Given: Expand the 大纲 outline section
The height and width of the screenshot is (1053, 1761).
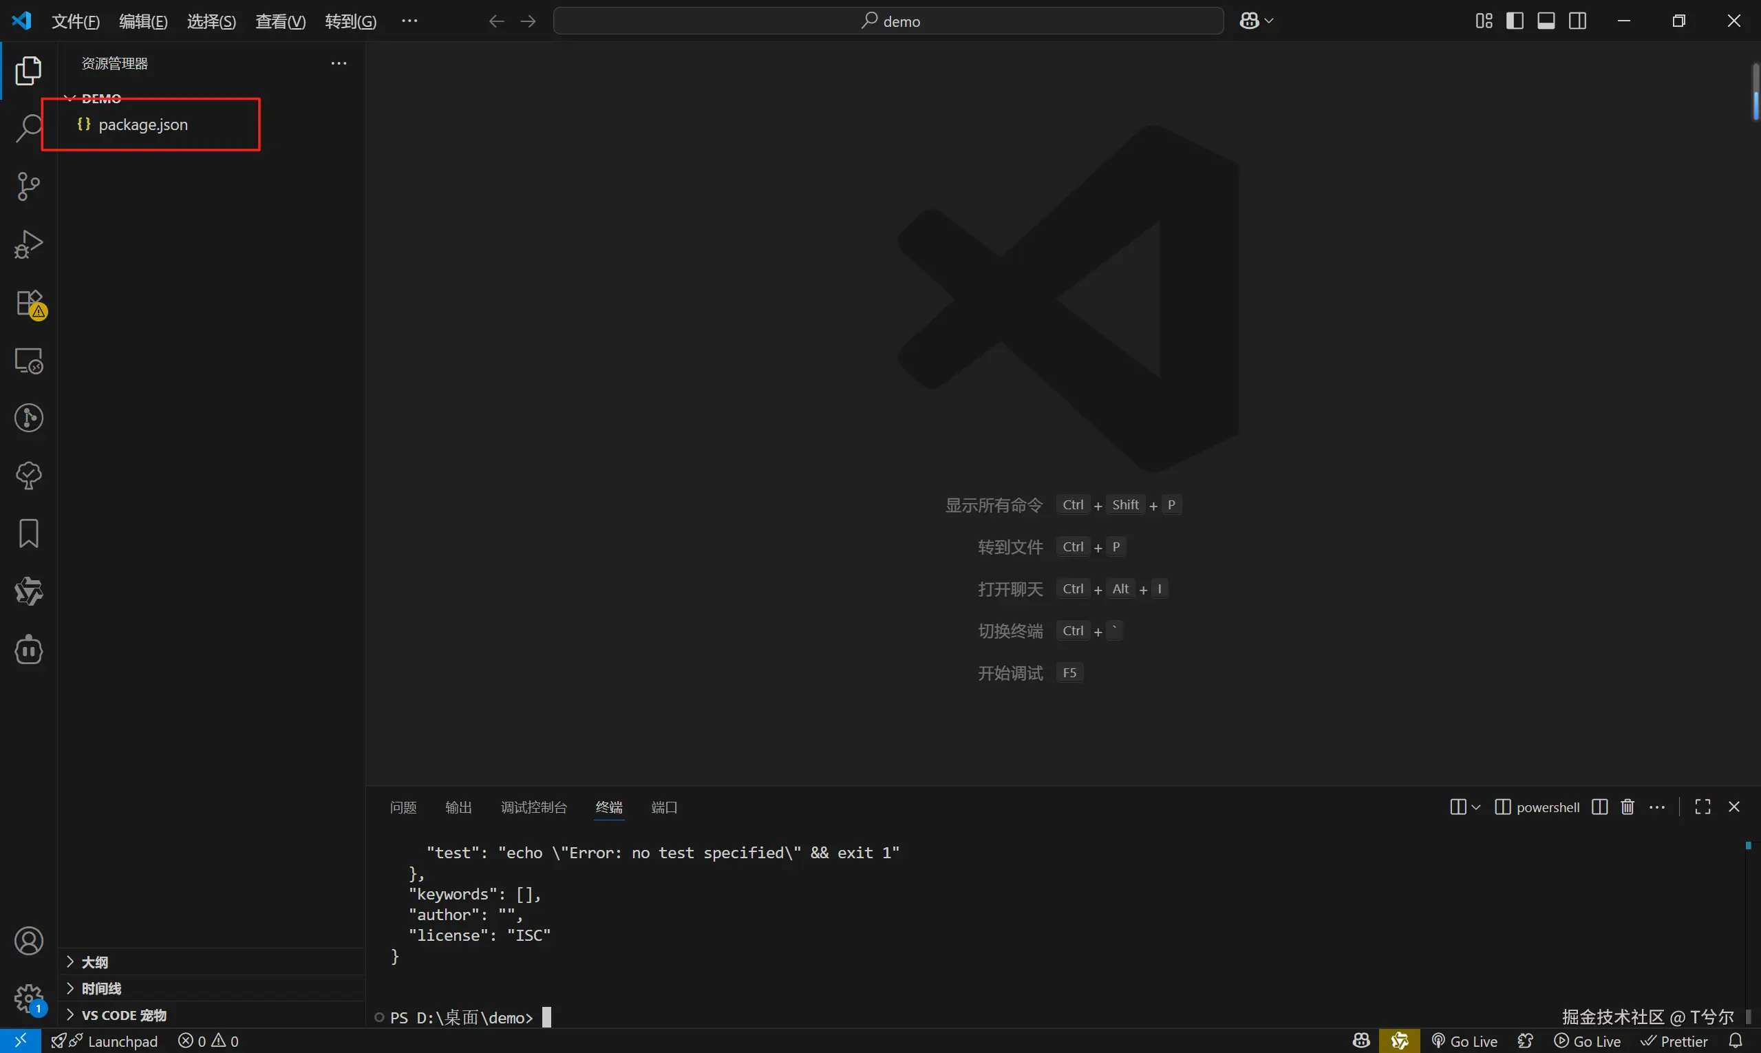Looking at the screenshot, I should coord(94,962).
